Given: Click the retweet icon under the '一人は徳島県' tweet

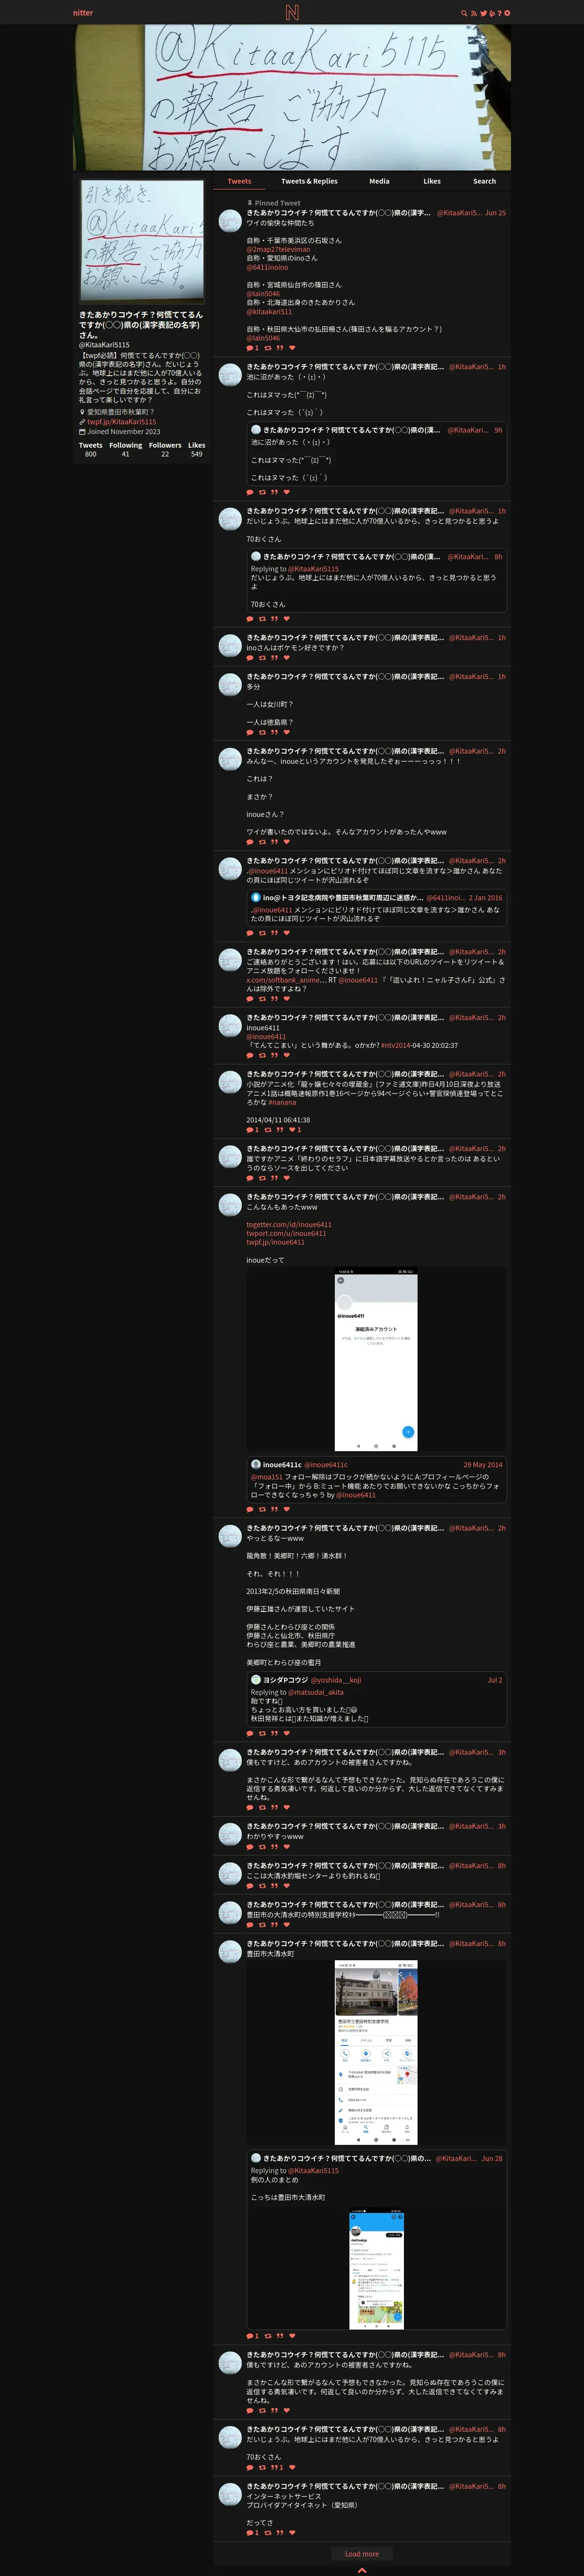Looking at the screenshot, I should [x=261, y=732].
